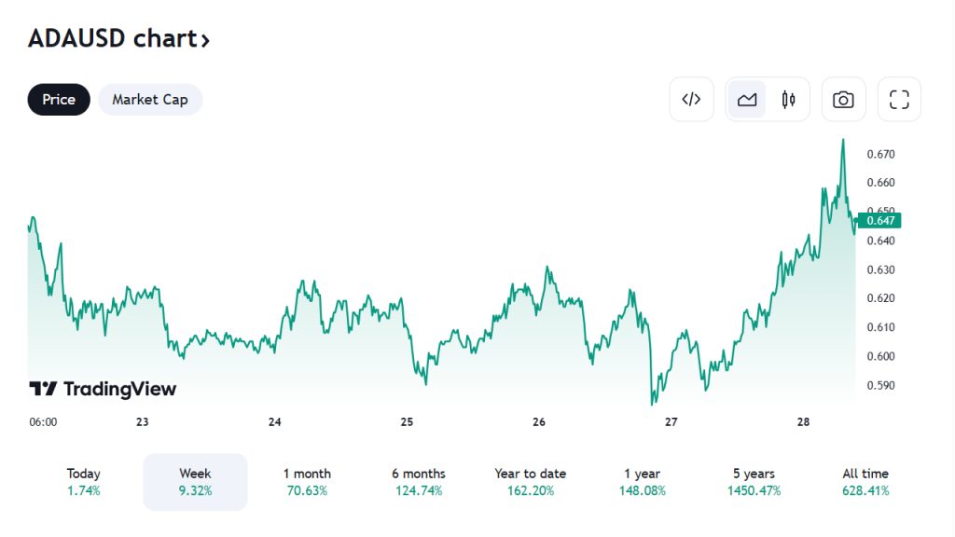Show the 1 year range
955x537 pixels.
(642, 482)
